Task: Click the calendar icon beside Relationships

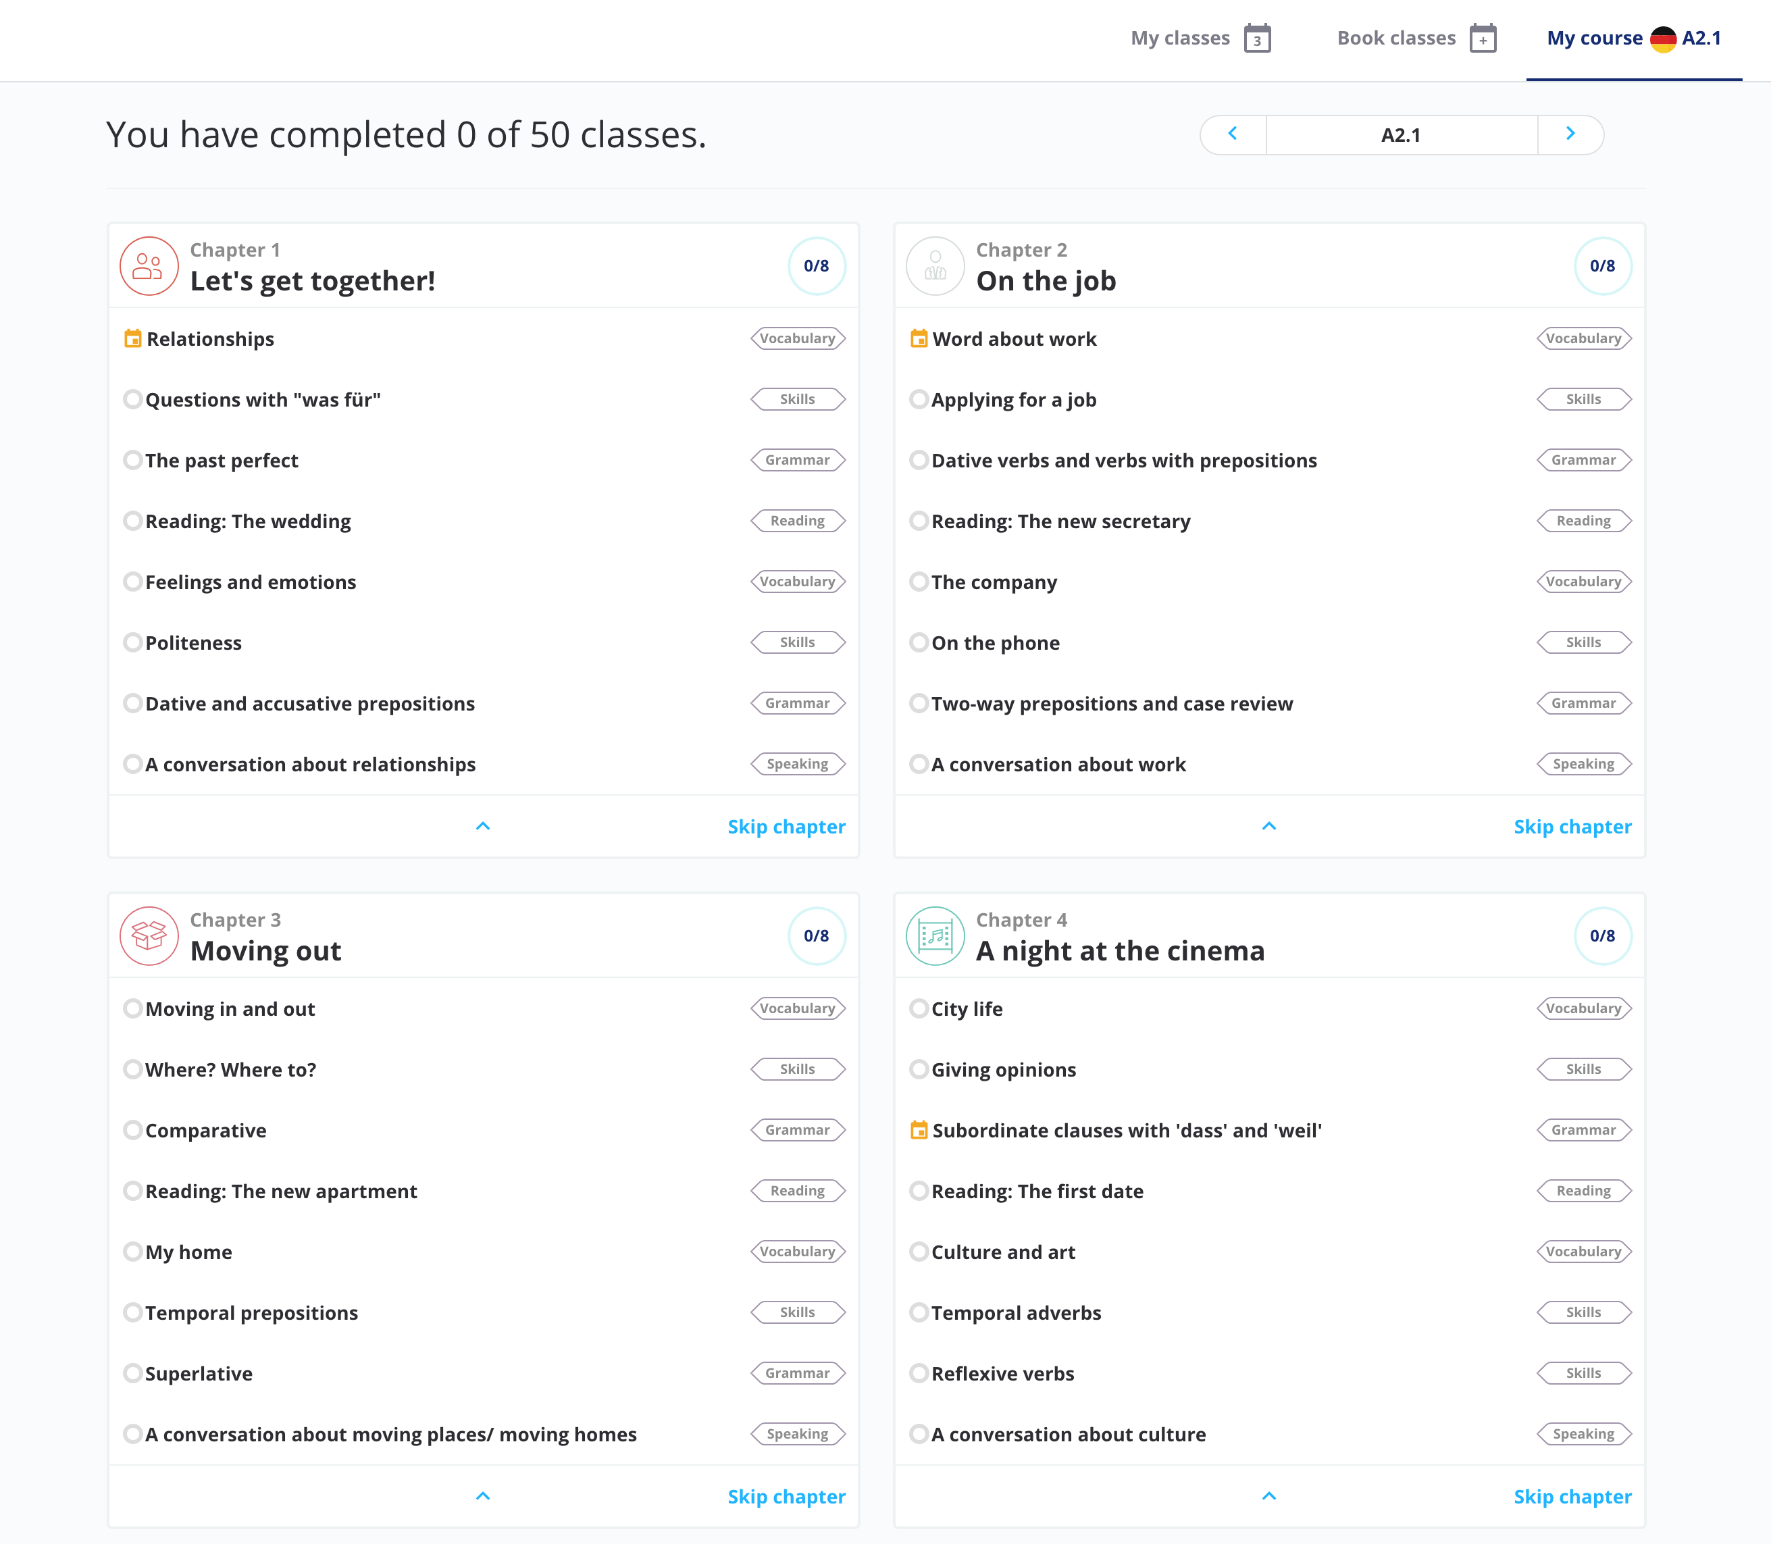Action: click(132, 338)
